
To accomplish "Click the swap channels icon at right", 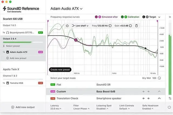I will coord(170,98).
